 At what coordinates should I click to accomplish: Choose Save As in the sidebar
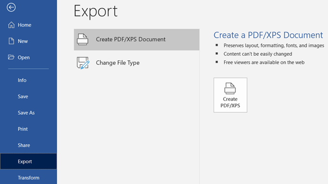click(x=26, y=113)
